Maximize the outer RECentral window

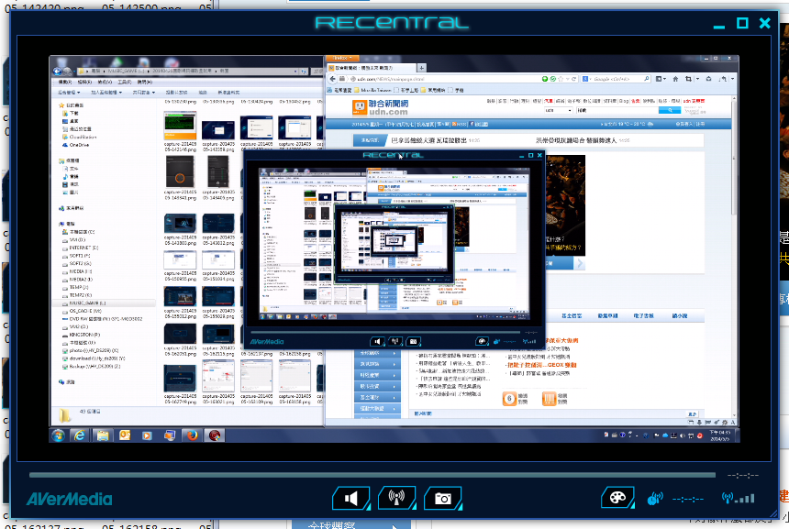[742, 23]
